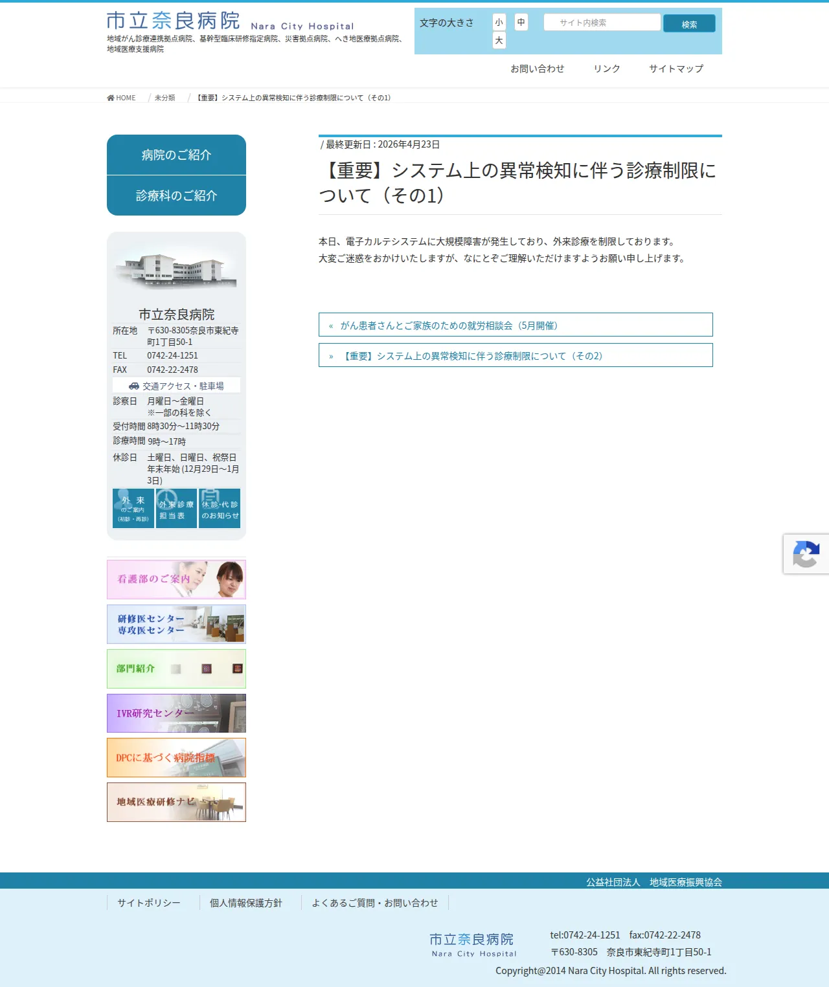Click the article headline about 診療制限 (その1)
Image resolution: width=829 pixels, height=987 pixels.
coord(518,183)
